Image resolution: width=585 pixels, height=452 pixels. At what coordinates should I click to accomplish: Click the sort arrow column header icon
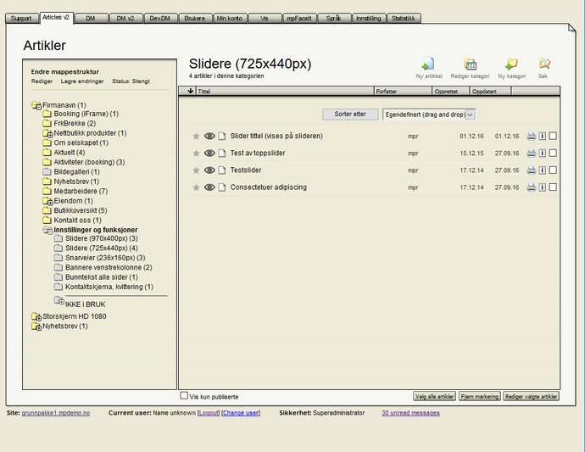(x=190, y=90)
